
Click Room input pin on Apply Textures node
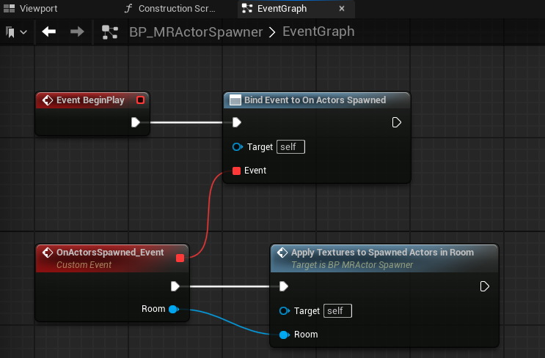click(x=284, y=335)
